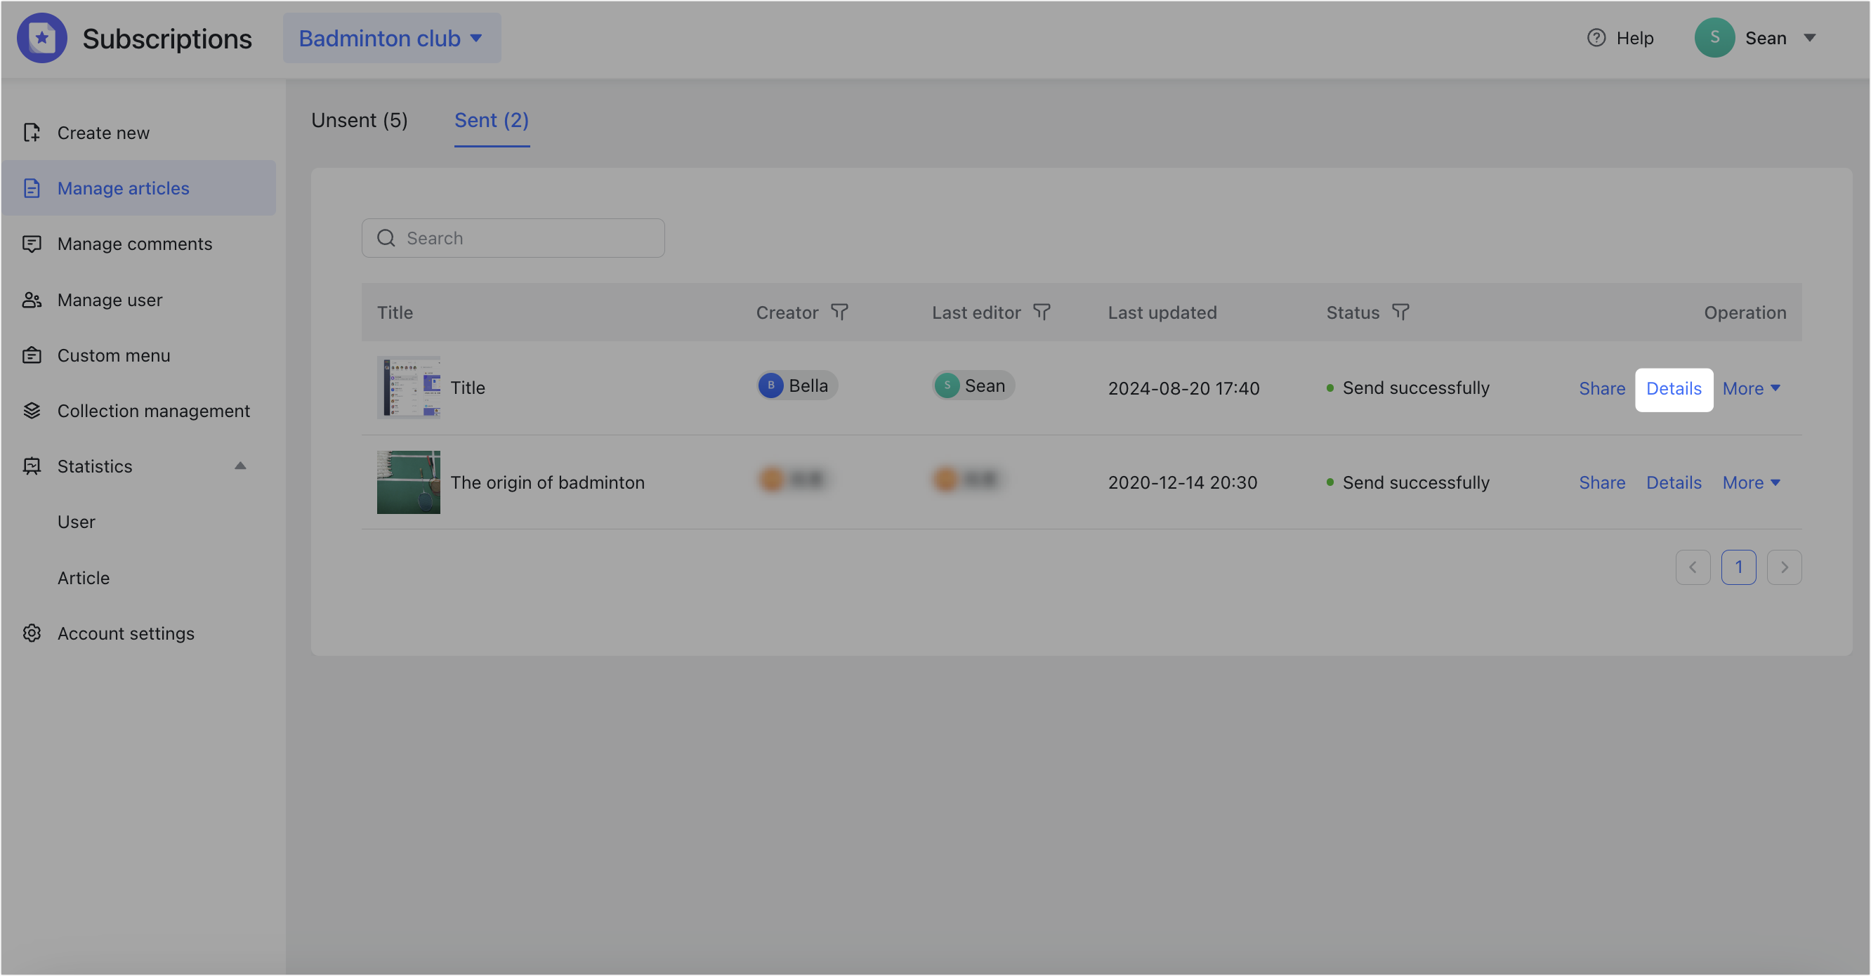Click The origin of badminton title text
The width and height of the screenshot is (1871, 976).
pyautogui.click(x=547, y=483)
